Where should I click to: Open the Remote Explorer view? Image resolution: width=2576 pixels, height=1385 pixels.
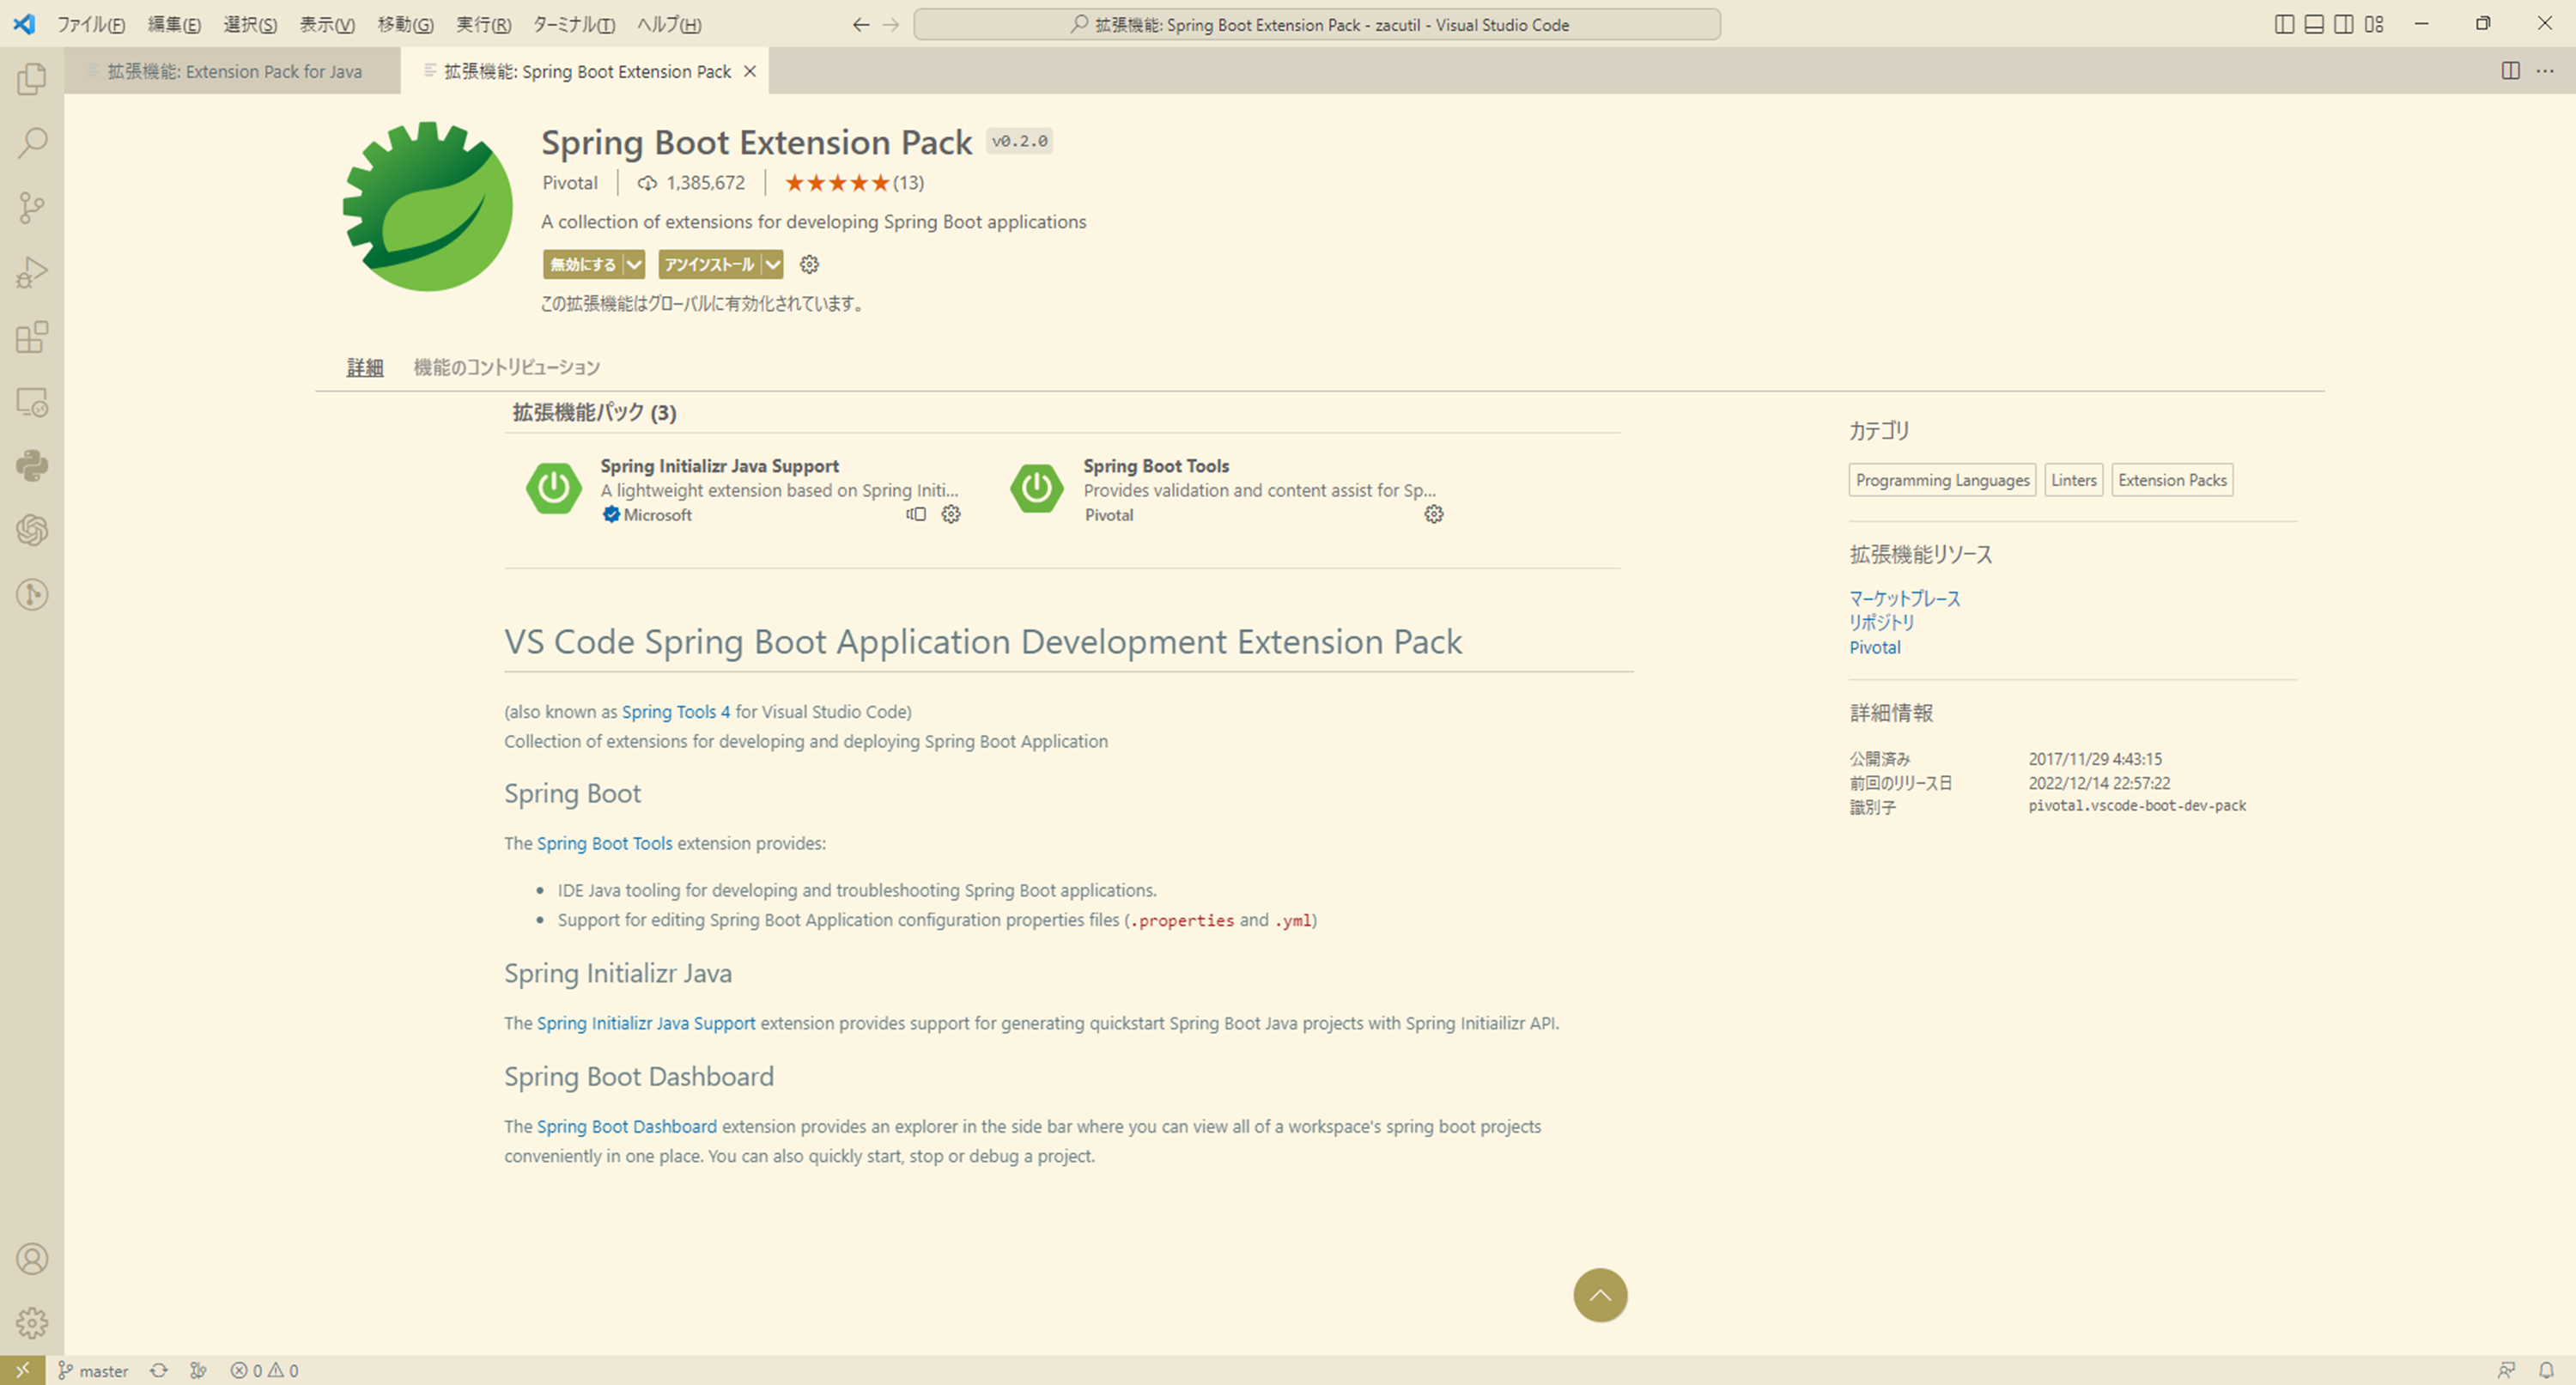31,402
